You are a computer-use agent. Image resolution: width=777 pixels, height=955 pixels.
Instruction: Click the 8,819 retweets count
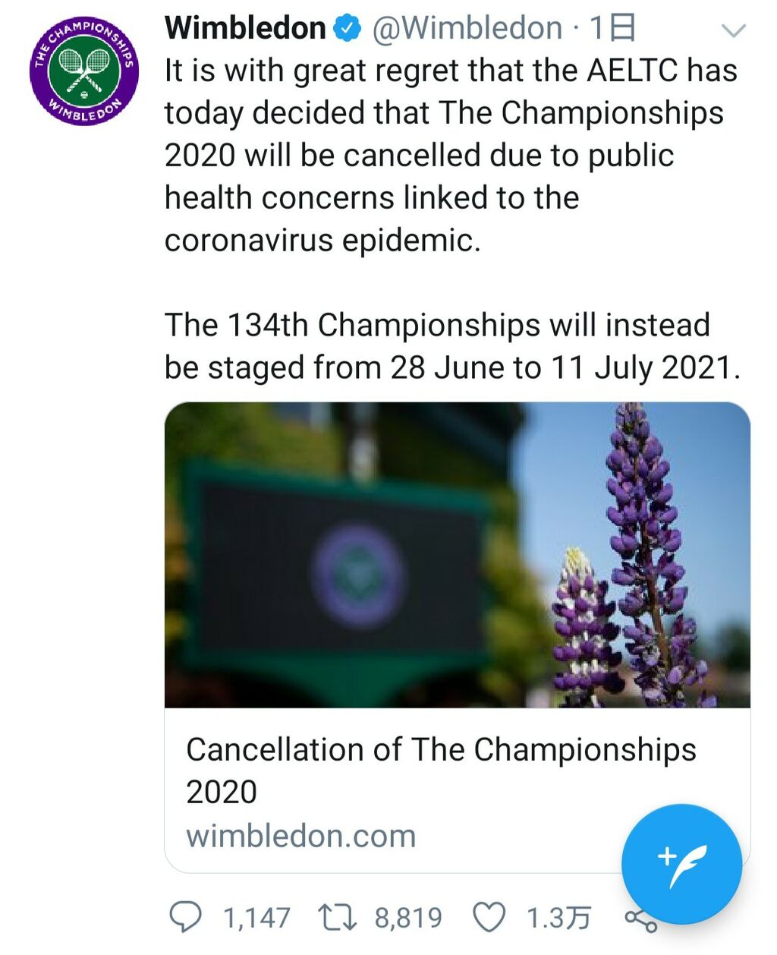click(408, 918)
